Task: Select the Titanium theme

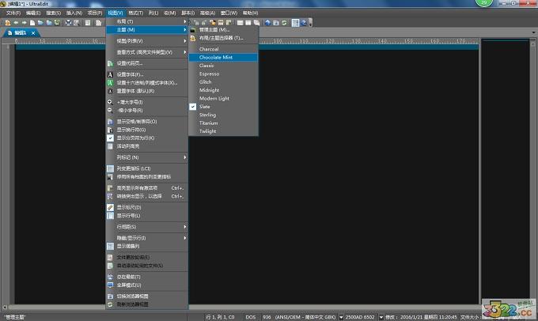Action: pos(223,123)
